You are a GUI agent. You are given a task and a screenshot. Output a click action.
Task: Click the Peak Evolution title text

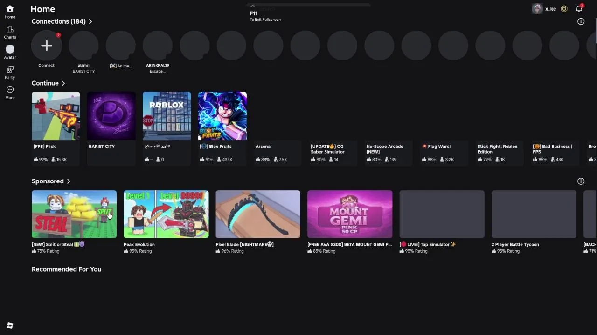(x=139, y=245)
